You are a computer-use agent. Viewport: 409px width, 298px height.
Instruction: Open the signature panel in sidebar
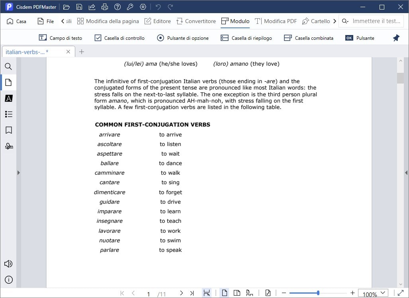tap(8, 146)
